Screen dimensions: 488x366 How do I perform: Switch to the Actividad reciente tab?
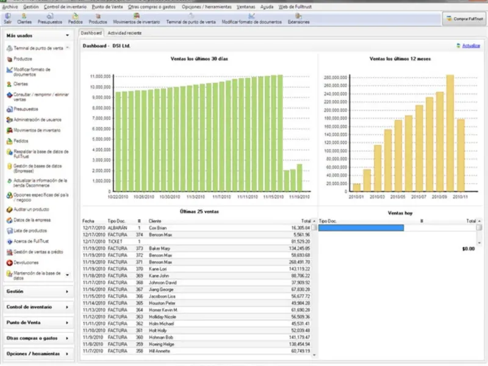pos(124,33)
